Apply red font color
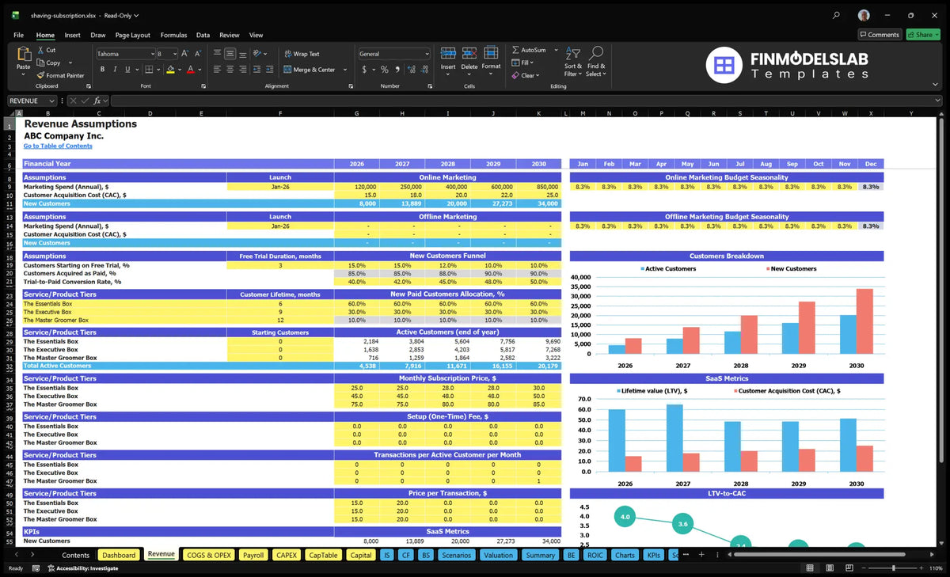This screenshot has width=950, height=577. pos(190,70)
